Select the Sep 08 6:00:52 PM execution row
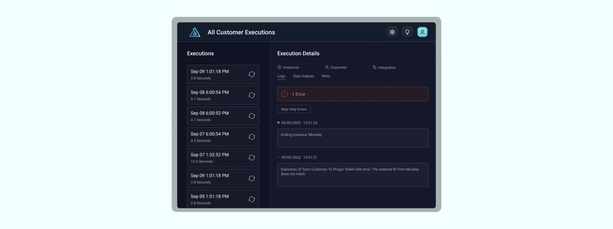Screen dimensions: 613x229 [x=223, y=116]
